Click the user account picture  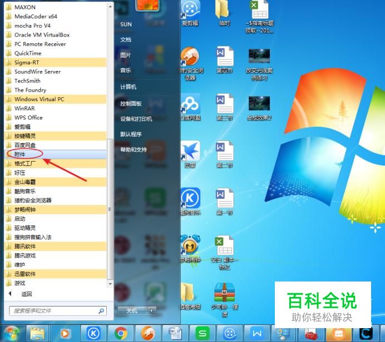click(147, 5)
